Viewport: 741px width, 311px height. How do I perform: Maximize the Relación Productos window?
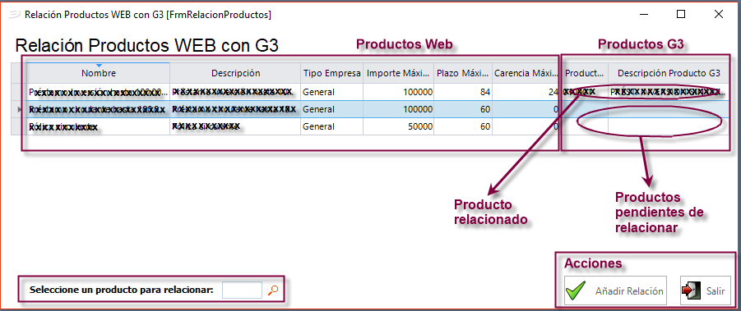(681, 14)
